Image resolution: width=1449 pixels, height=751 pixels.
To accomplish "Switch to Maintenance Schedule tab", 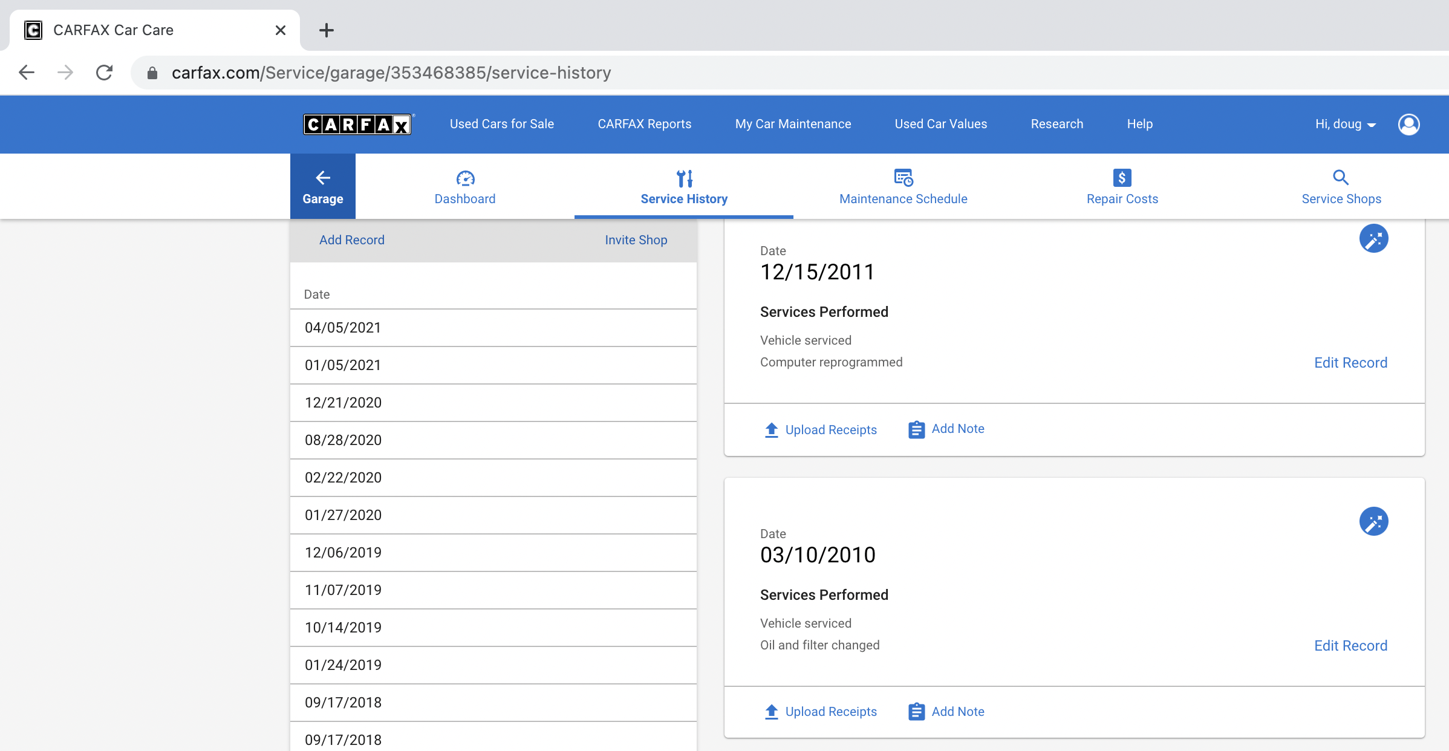I will 904,186.
